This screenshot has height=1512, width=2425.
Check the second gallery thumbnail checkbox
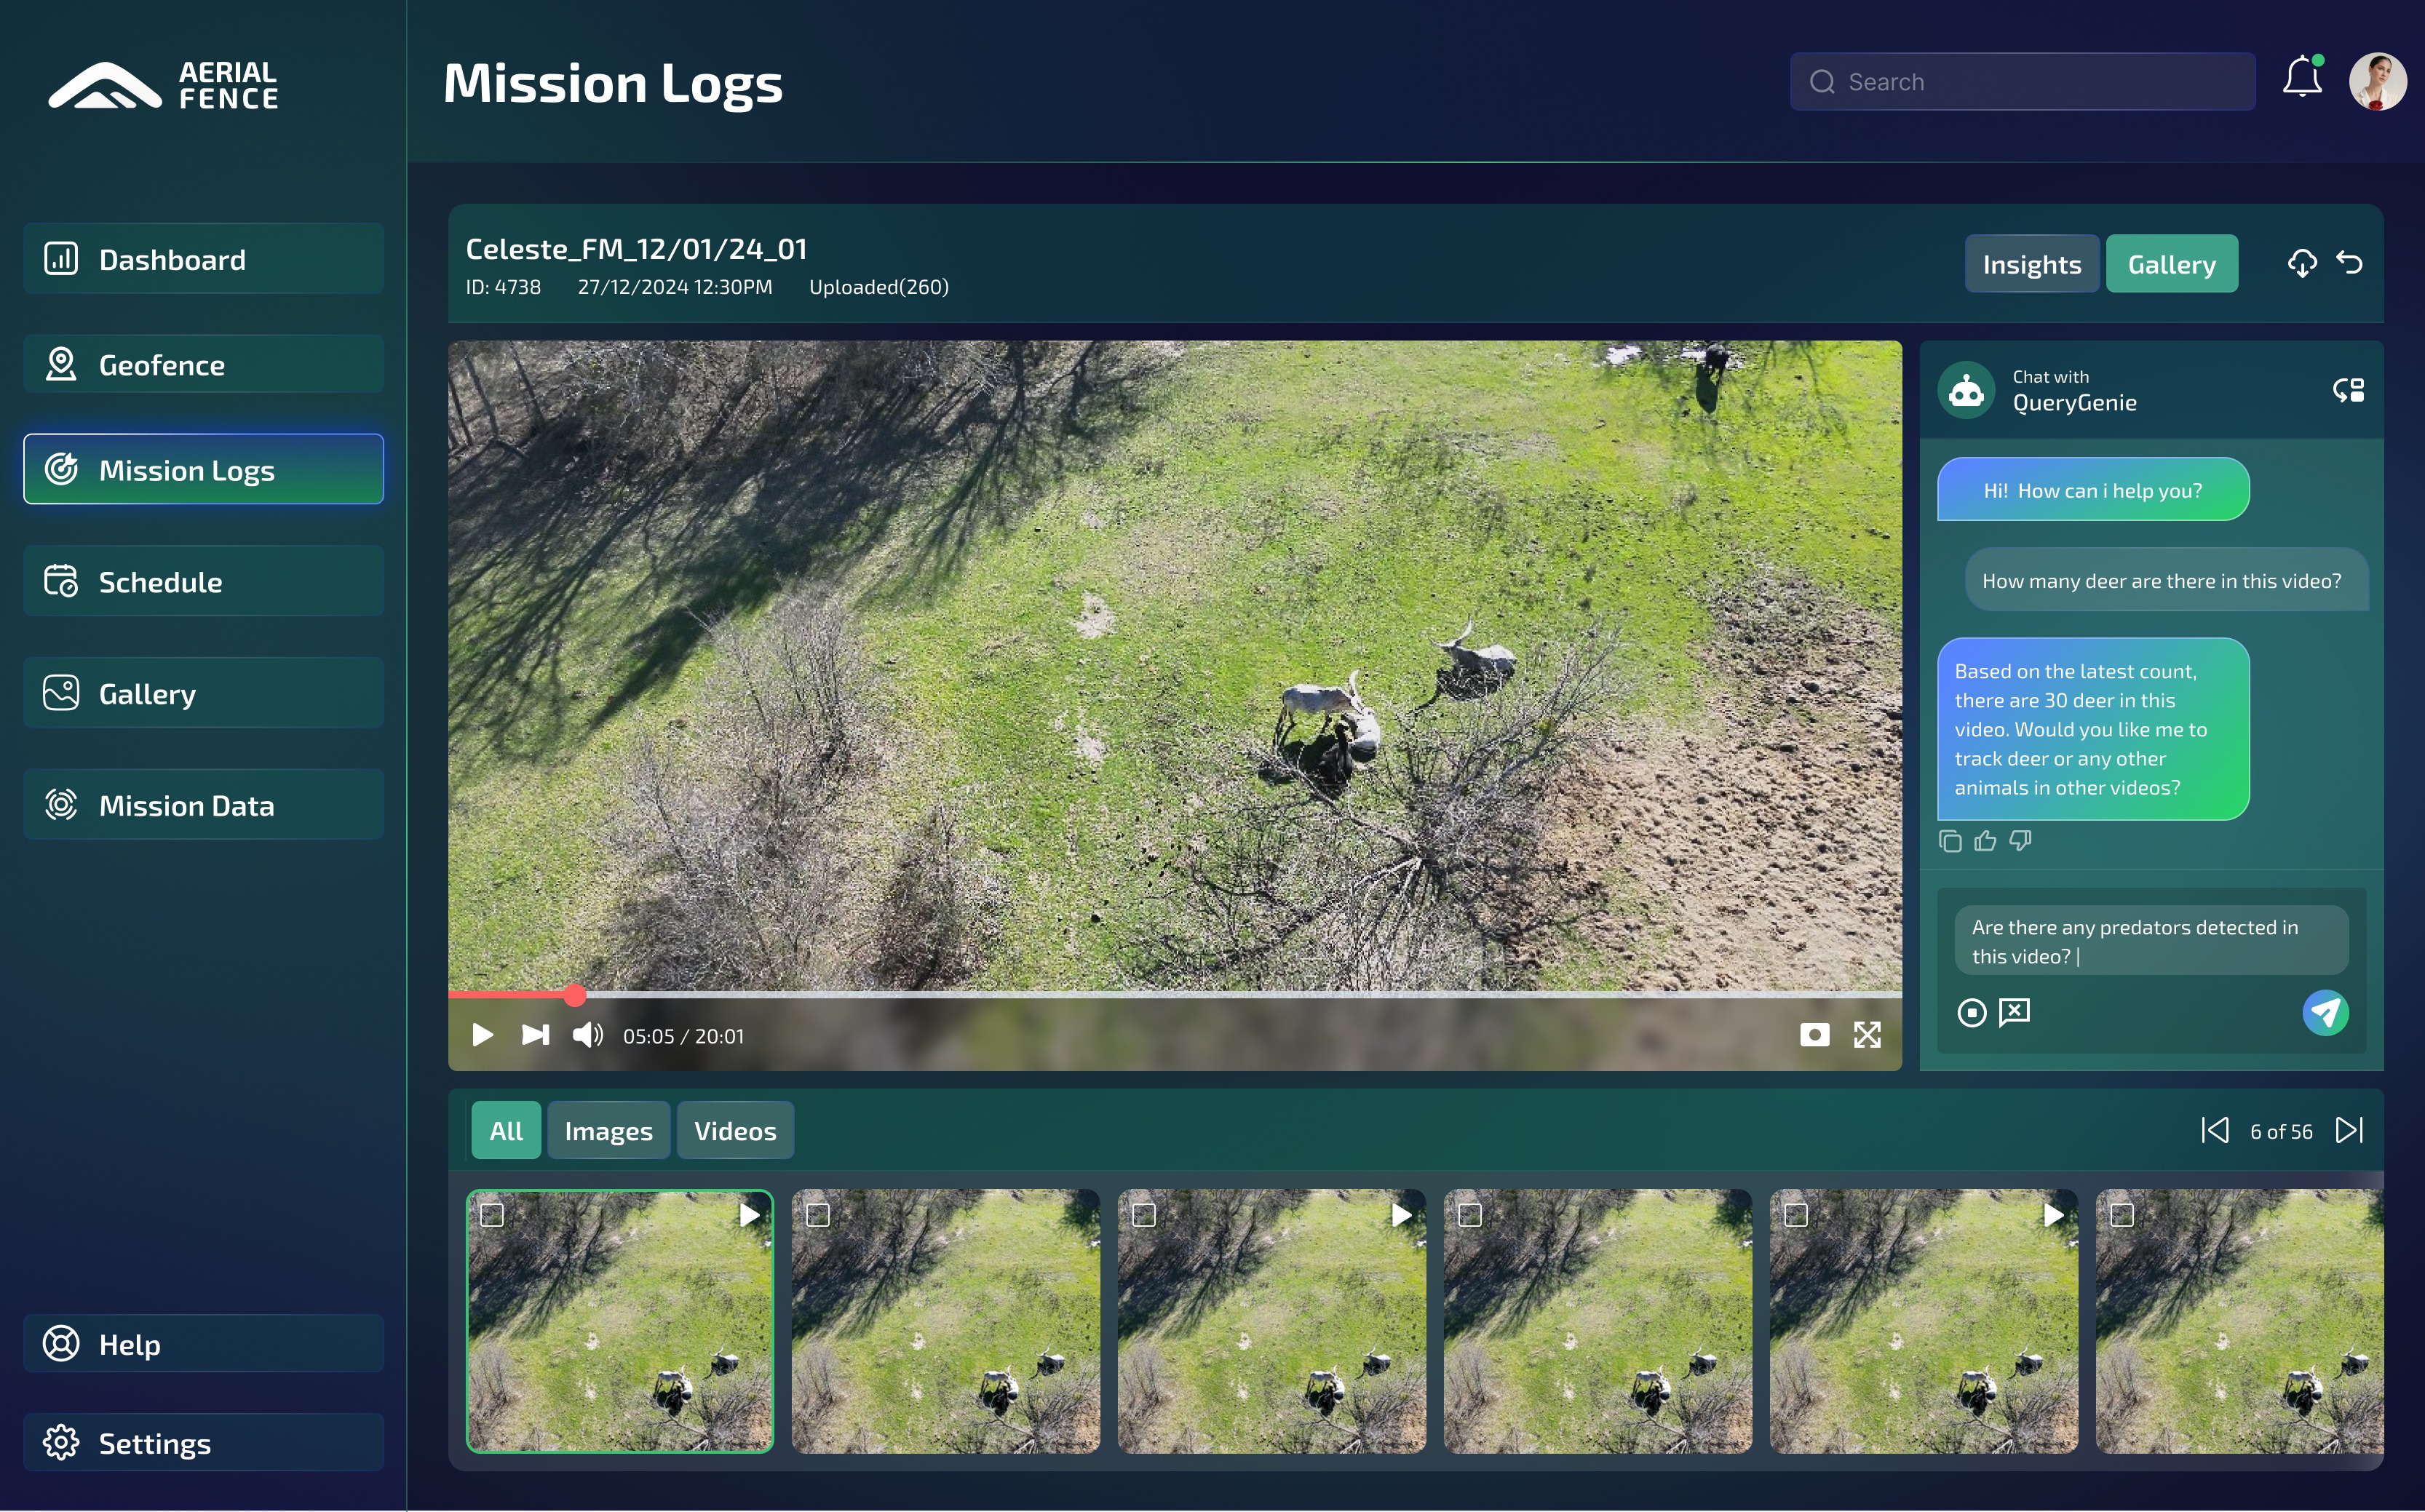pyautogui.click(x=818, y=1215)
